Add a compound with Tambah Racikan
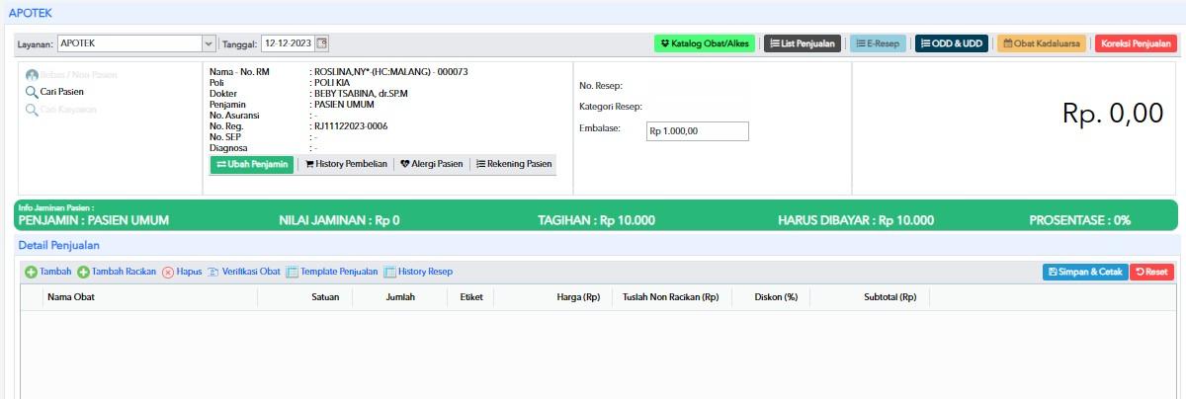This screenshot has height=399, width=1186. coord(117,272)
